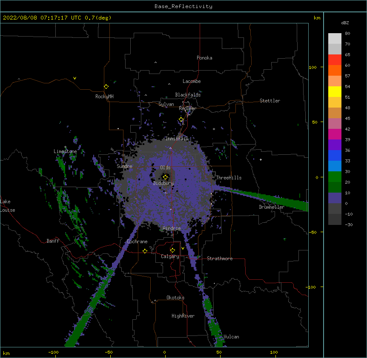The image size is (367, 358).
Task: Click the Innisfail city label
Action: [x=177, y=139]
